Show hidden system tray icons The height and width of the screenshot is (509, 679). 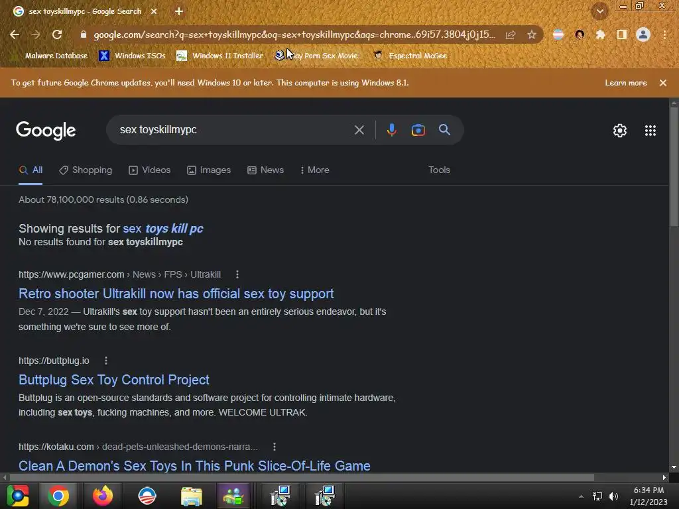click(x=581, y=496)
